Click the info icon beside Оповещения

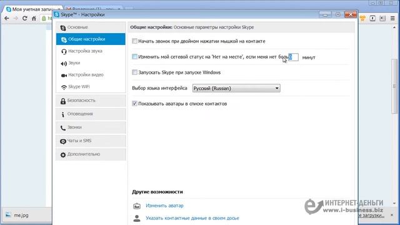pos(62,114)
